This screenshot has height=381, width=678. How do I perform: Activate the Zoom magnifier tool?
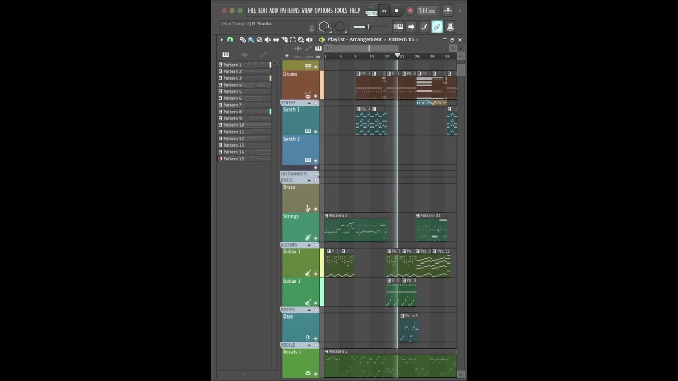[301, 40]
